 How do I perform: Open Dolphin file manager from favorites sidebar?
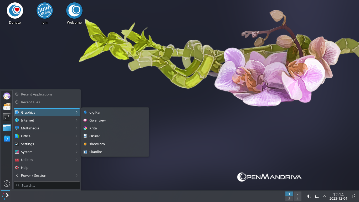coord(7,128)
